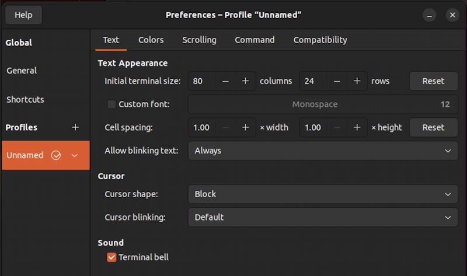Switch to the Compatibility tab

[x=320, y=40]
